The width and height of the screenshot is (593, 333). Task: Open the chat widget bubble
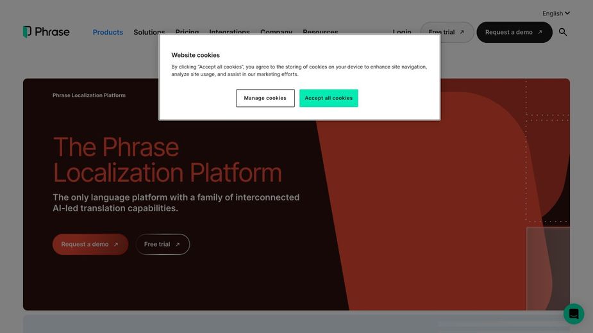pyautogui.click(x=573, y=314)
